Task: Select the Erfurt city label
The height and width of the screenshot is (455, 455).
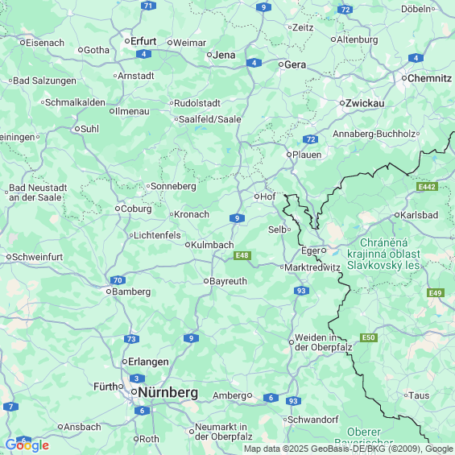Action: (143, 41)
